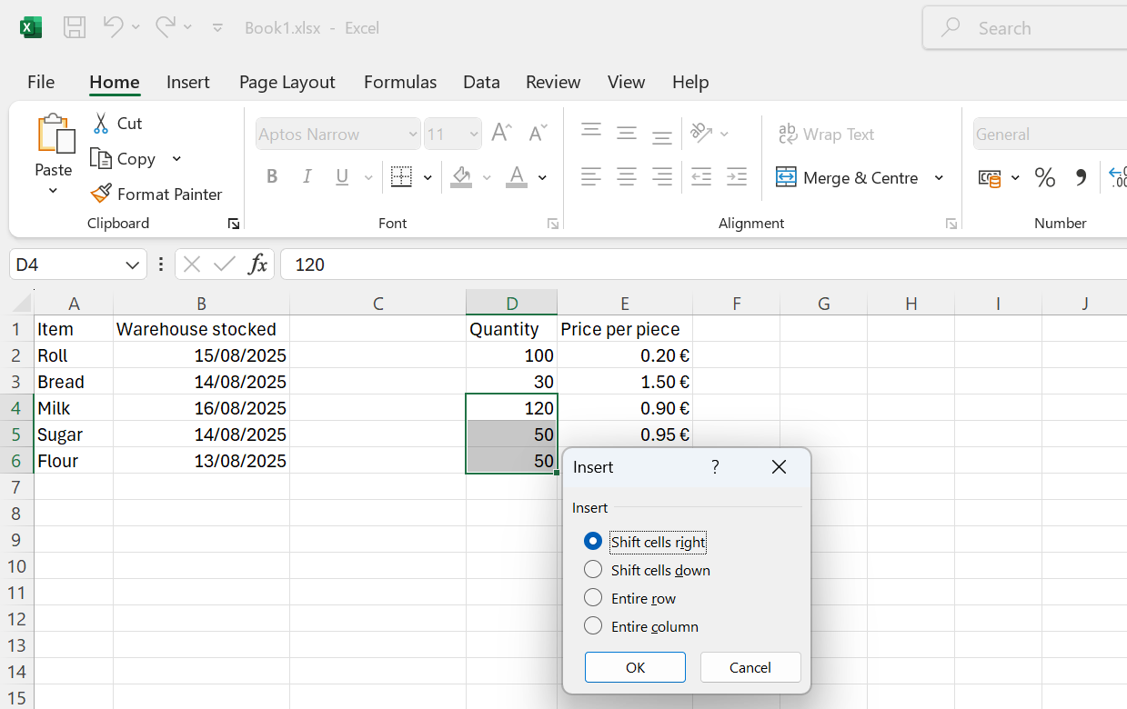
Task: Expand the Paste options arrow
Action: pos(53,191)
